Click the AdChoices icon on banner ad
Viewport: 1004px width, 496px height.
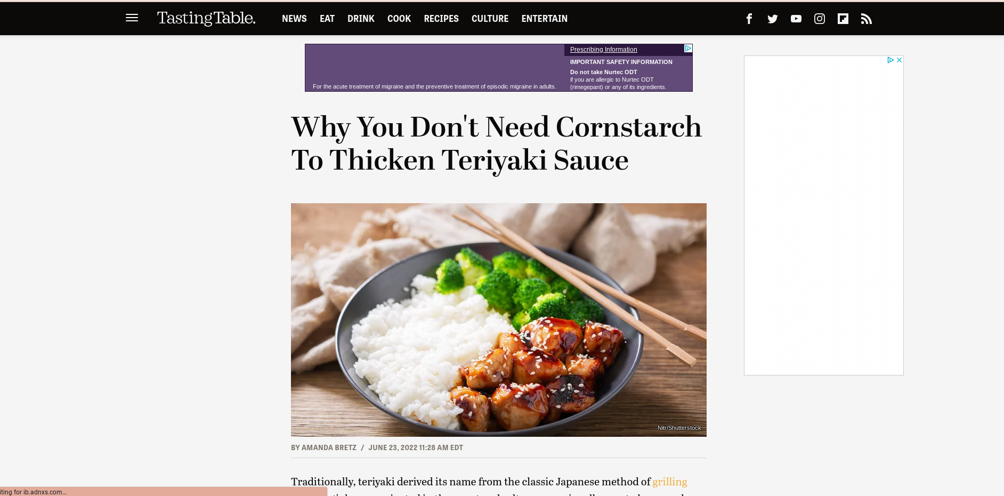pos(687,49)
